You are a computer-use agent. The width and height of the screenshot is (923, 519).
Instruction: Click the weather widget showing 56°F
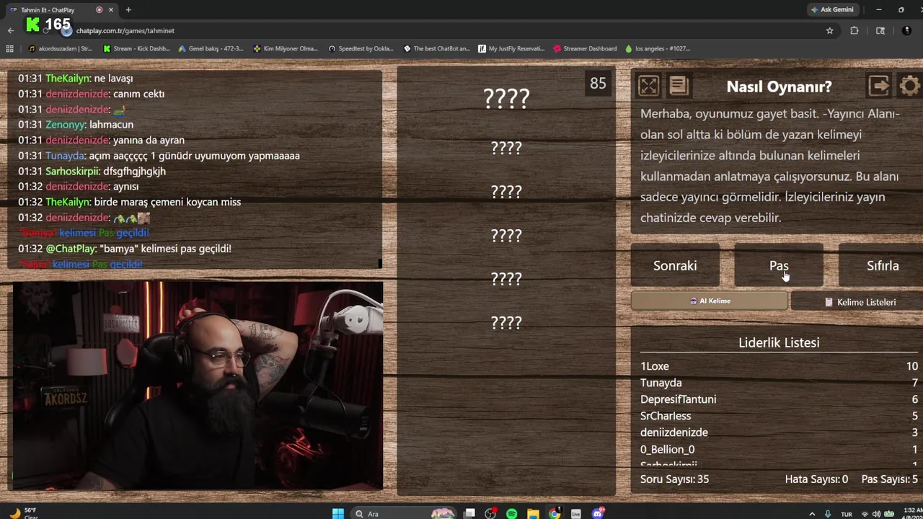[25, 513]
